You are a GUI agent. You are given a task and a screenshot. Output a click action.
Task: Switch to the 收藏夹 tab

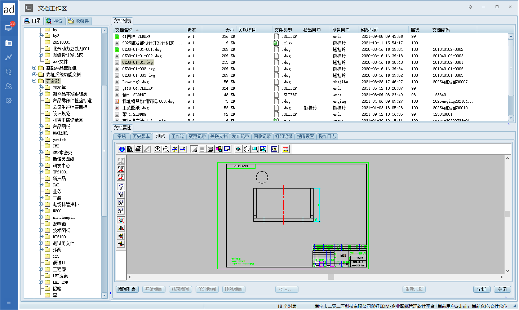pyautogui.click(x=79, y=21)
